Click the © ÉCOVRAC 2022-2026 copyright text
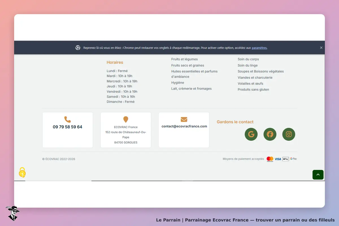339x226 pixels. pos(59,159)
